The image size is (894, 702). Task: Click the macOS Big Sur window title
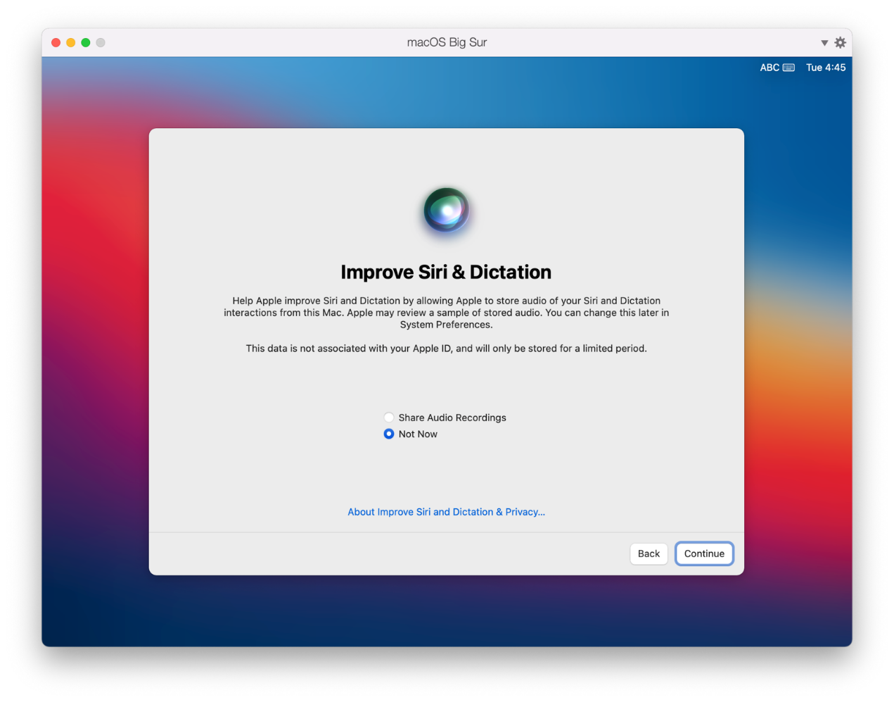pyautogui.click(x=447, y=42)
